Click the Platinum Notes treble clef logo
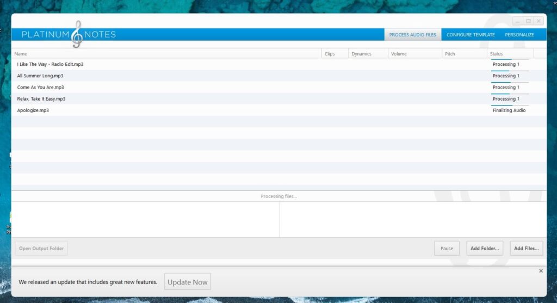The width and height of the screenshot is (557, 303). 77,34
